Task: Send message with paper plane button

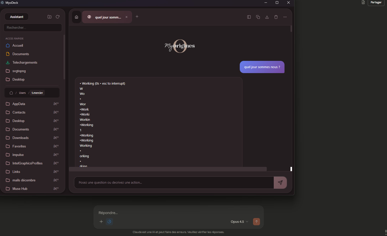Action: coord(280,183)
